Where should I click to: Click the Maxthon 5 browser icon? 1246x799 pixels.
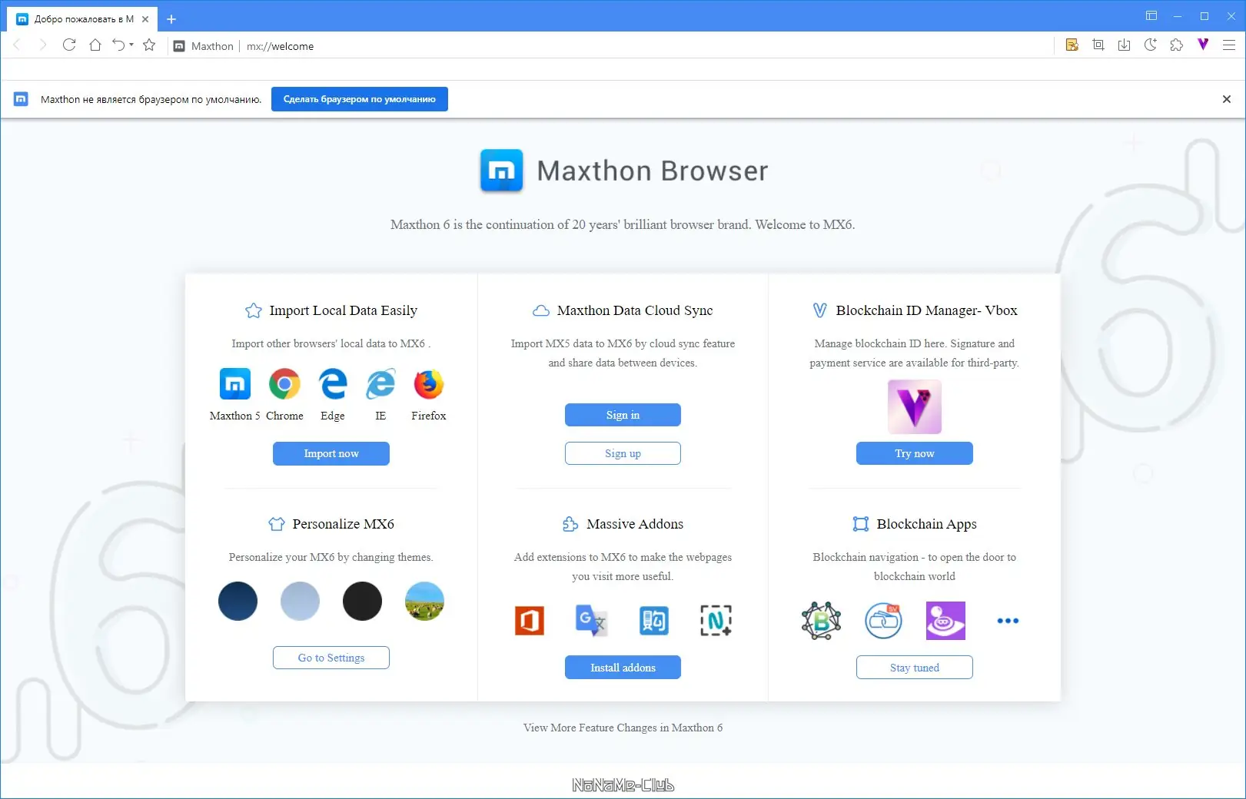point(235,384)
